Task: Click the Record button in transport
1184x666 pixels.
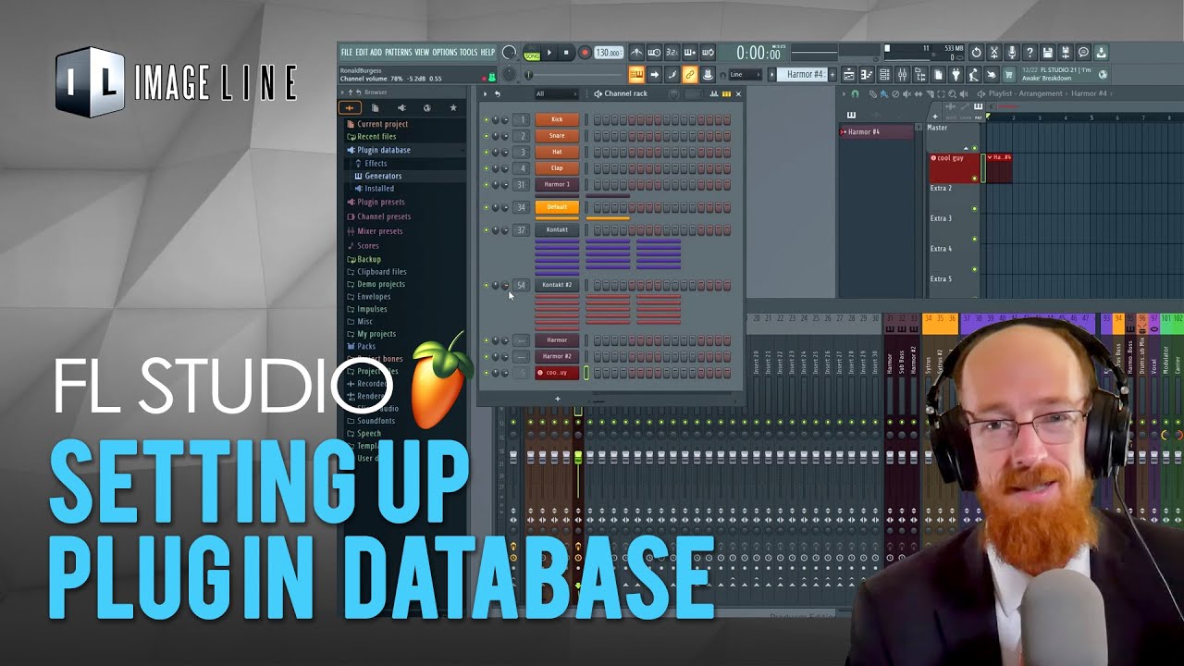Action: (584, 53)
